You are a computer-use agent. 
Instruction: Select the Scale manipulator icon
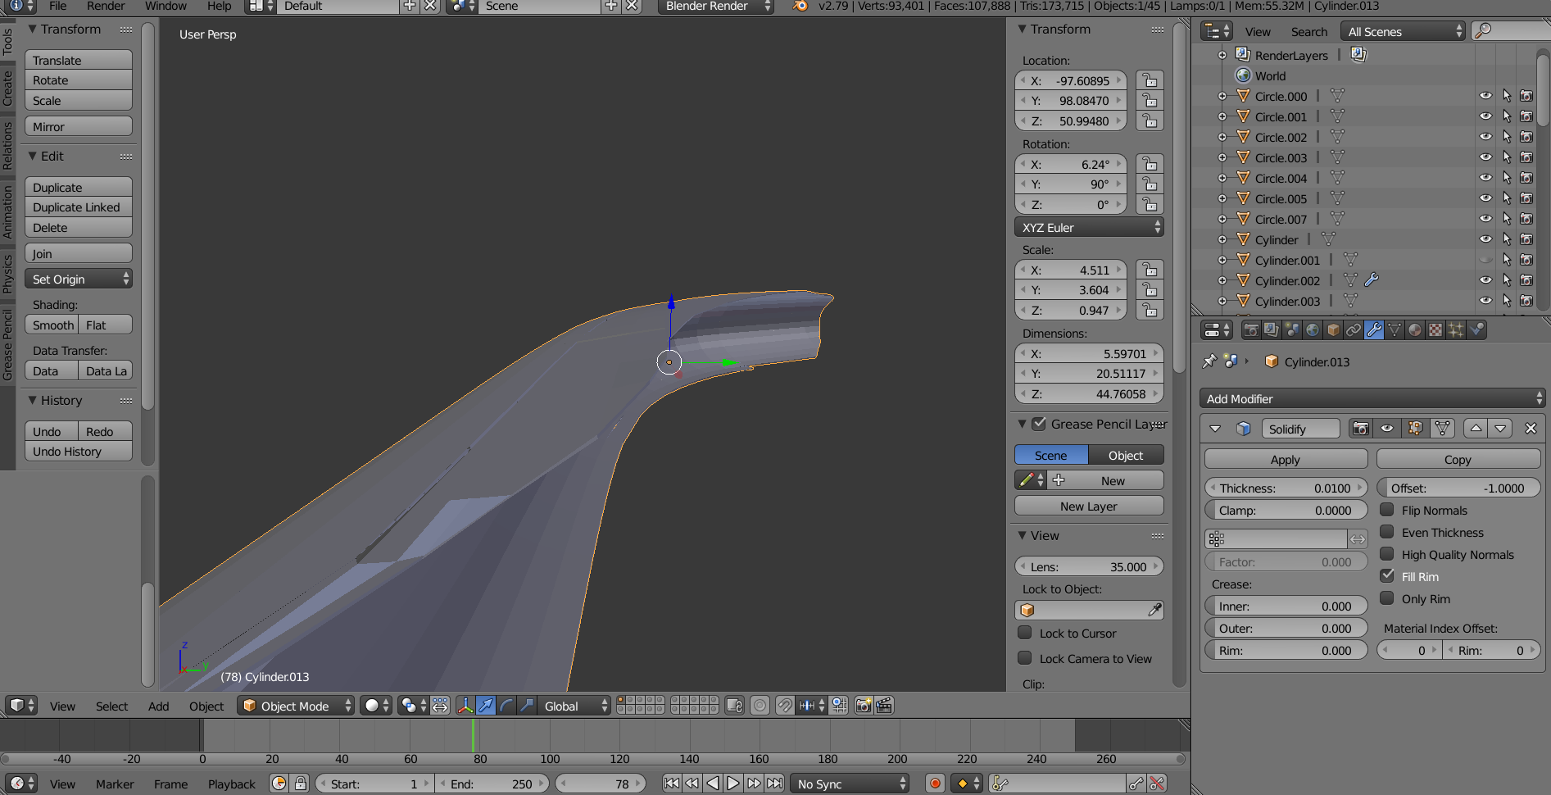click(x=527, y=706)
